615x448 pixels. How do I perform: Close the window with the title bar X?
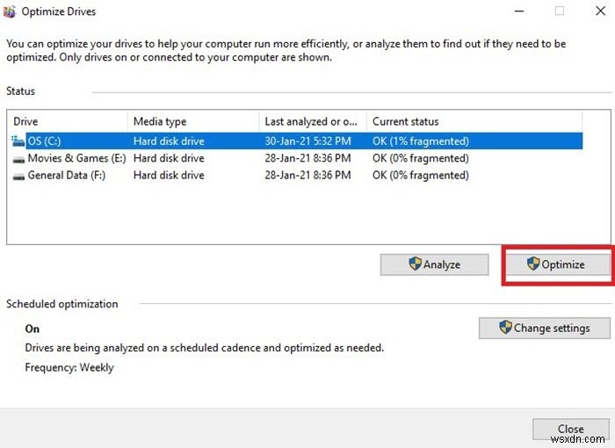pos(600,11)
